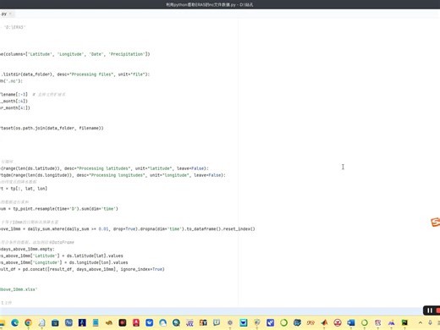Open the 'ZY' taskbar icon

click(x=203, y=322)
